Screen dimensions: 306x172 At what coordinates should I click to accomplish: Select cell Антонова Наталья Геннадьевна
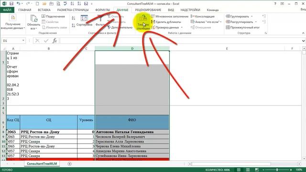point(132,132)
